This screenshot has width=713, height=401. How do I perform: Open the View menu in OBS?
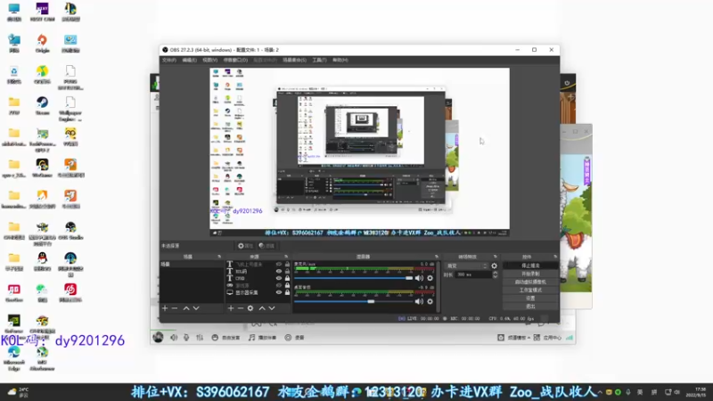209,60
